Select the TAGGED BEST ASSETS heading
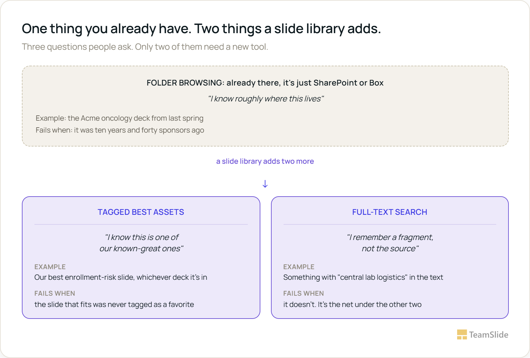 [141, 212]
